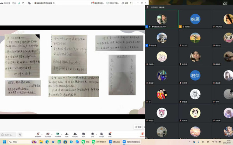Click the Annotate button on shared screen
This screenshot has width=233, height=145.
(x=138, y=127)
